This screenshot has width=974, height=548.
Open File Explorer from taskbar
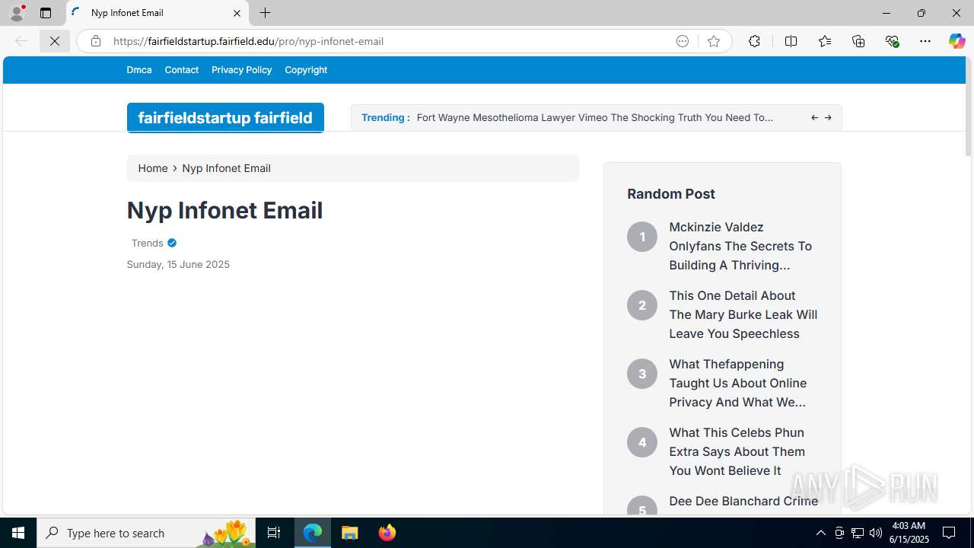[350, 533]
